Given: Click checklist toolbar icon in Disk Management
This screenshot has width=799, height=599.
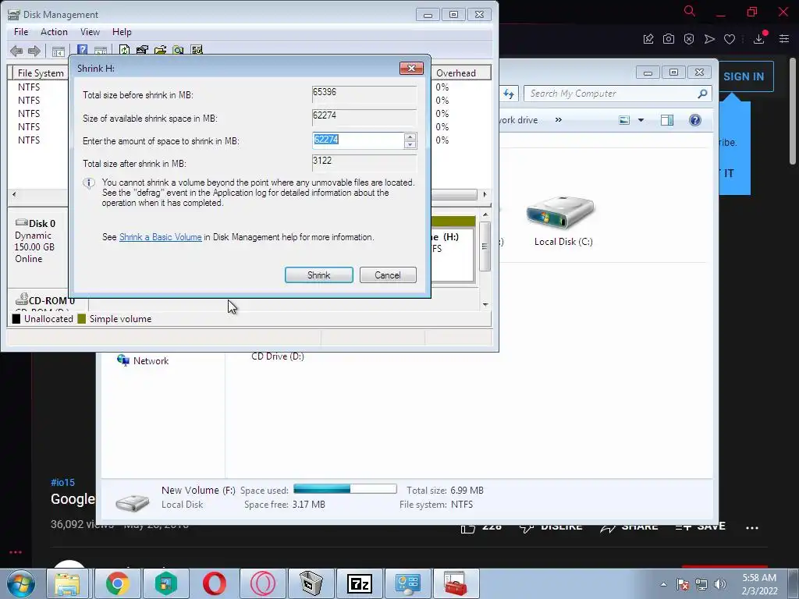Looking at the screenshot, I should (197, 50).
